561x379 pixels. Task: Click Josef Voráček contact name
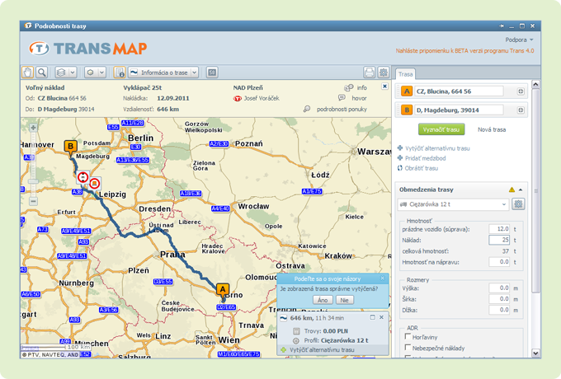(x=262, y=98)
